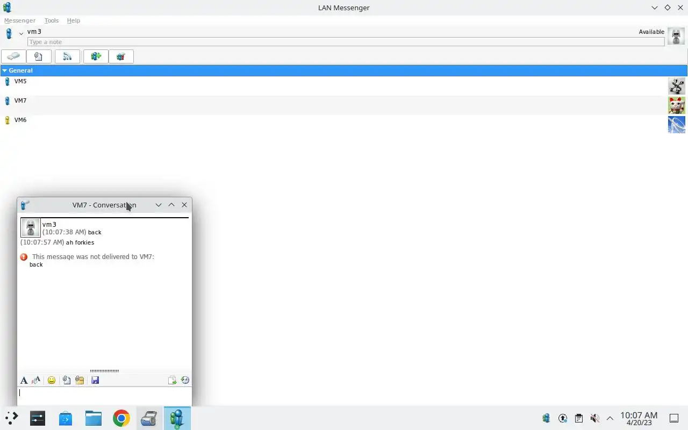Open public chat with the multi-people icon

coord(121,56)
